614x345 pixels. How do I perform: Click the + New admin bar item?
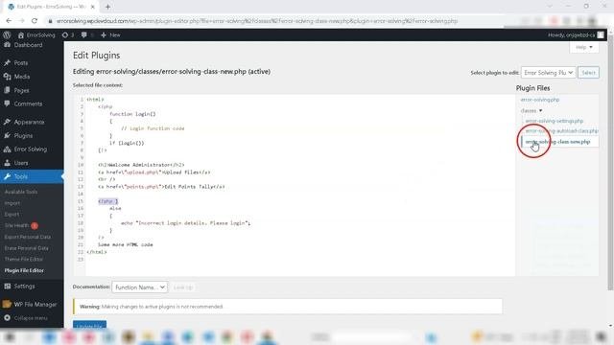[110, 34]
